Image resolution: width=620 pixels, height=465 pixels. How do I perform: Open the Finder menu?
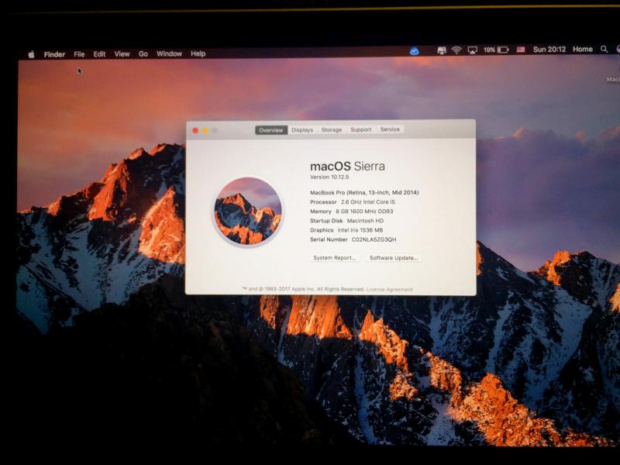point(54,54)
